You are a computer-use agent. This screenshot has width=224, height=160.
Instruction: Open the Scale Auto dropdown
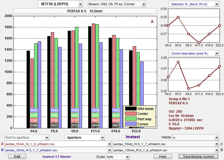coord(118,157)
